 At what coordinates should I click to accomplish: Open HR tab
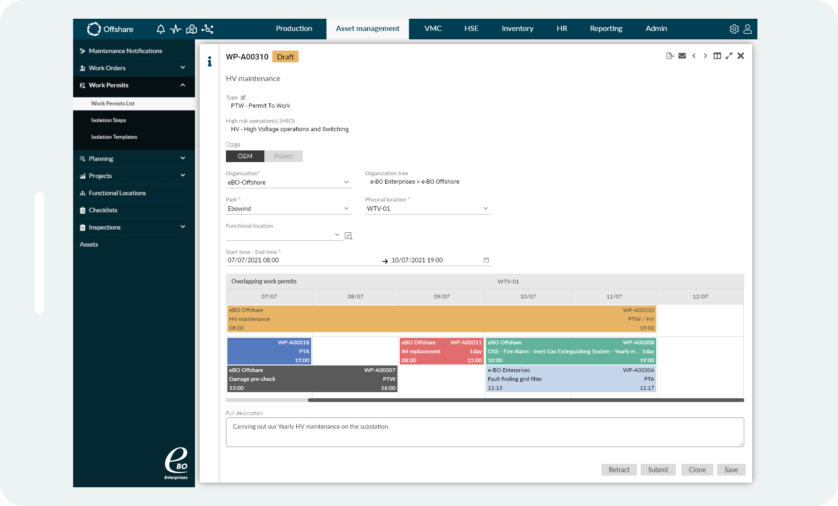tap(562, 29)
